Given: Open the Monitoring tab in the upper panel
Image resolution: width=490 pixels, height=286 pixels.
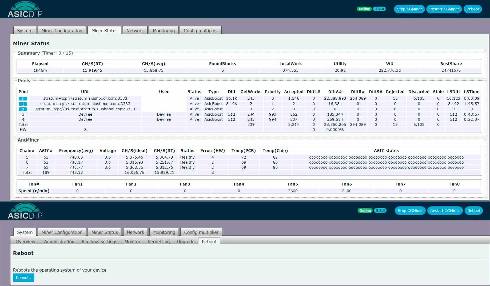Looking at the screenshot, I should tap(164, 31).
